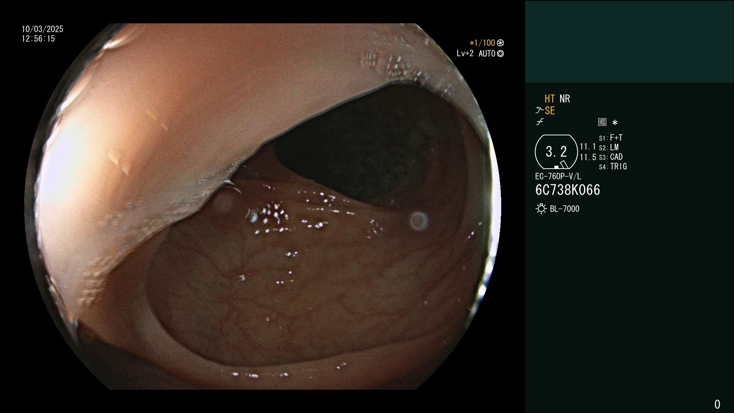Click the shutter speed icon next to 1/100
The width and height of the screenshot is (734, 413).
pos(500,43)
